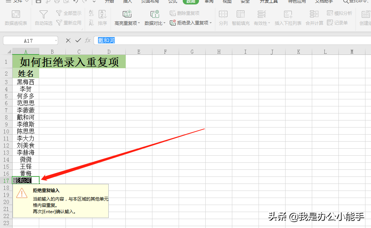This screenshot has height=228, width=371.
Task: Open the 排序 custom sort tool
Action: [102, 18]
